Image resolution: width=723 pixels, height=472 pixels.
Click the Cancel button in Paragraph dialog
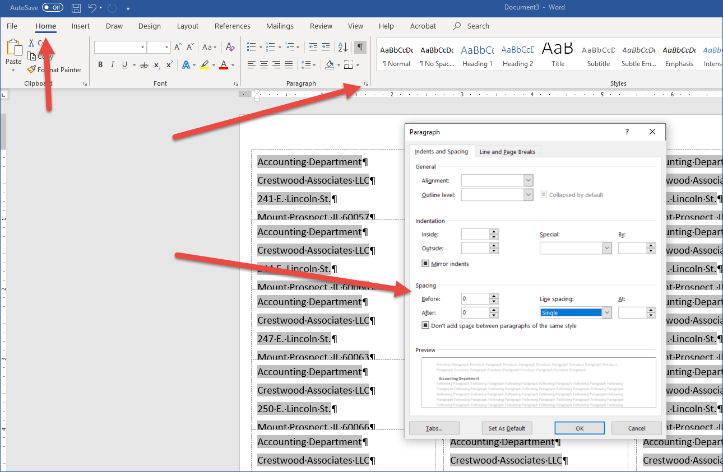pos(637,428)
